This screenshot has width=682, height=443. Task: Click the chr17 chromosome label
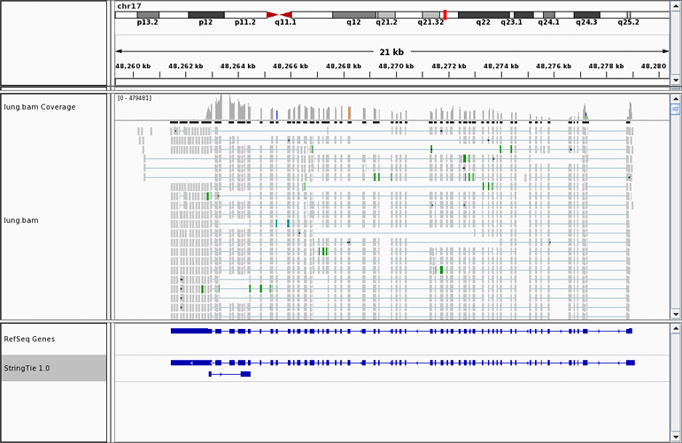coord(129,6)
